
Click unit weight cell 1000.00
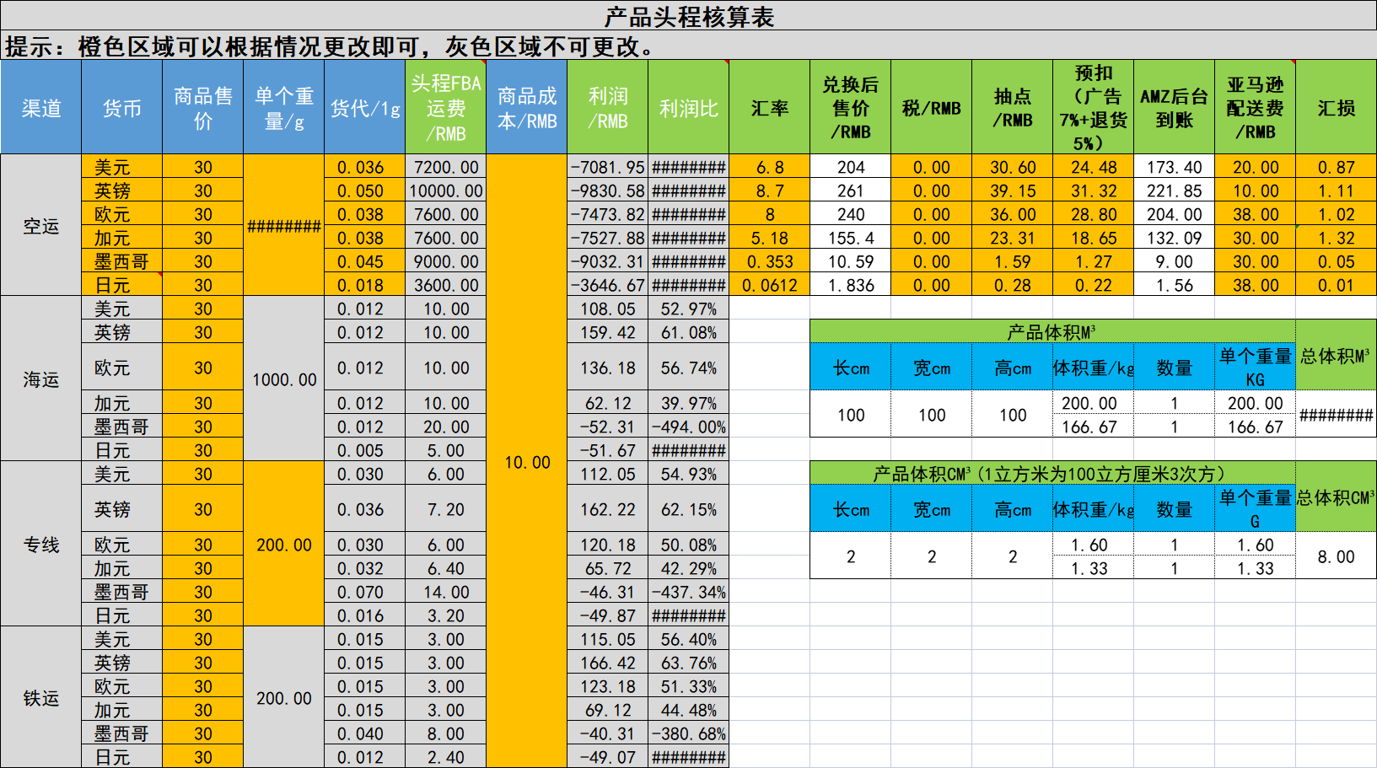pyautogui.click(x=283, y=379)
